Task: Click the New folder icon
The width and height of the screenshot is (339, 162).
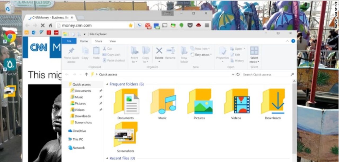Action: coord(184,51)
